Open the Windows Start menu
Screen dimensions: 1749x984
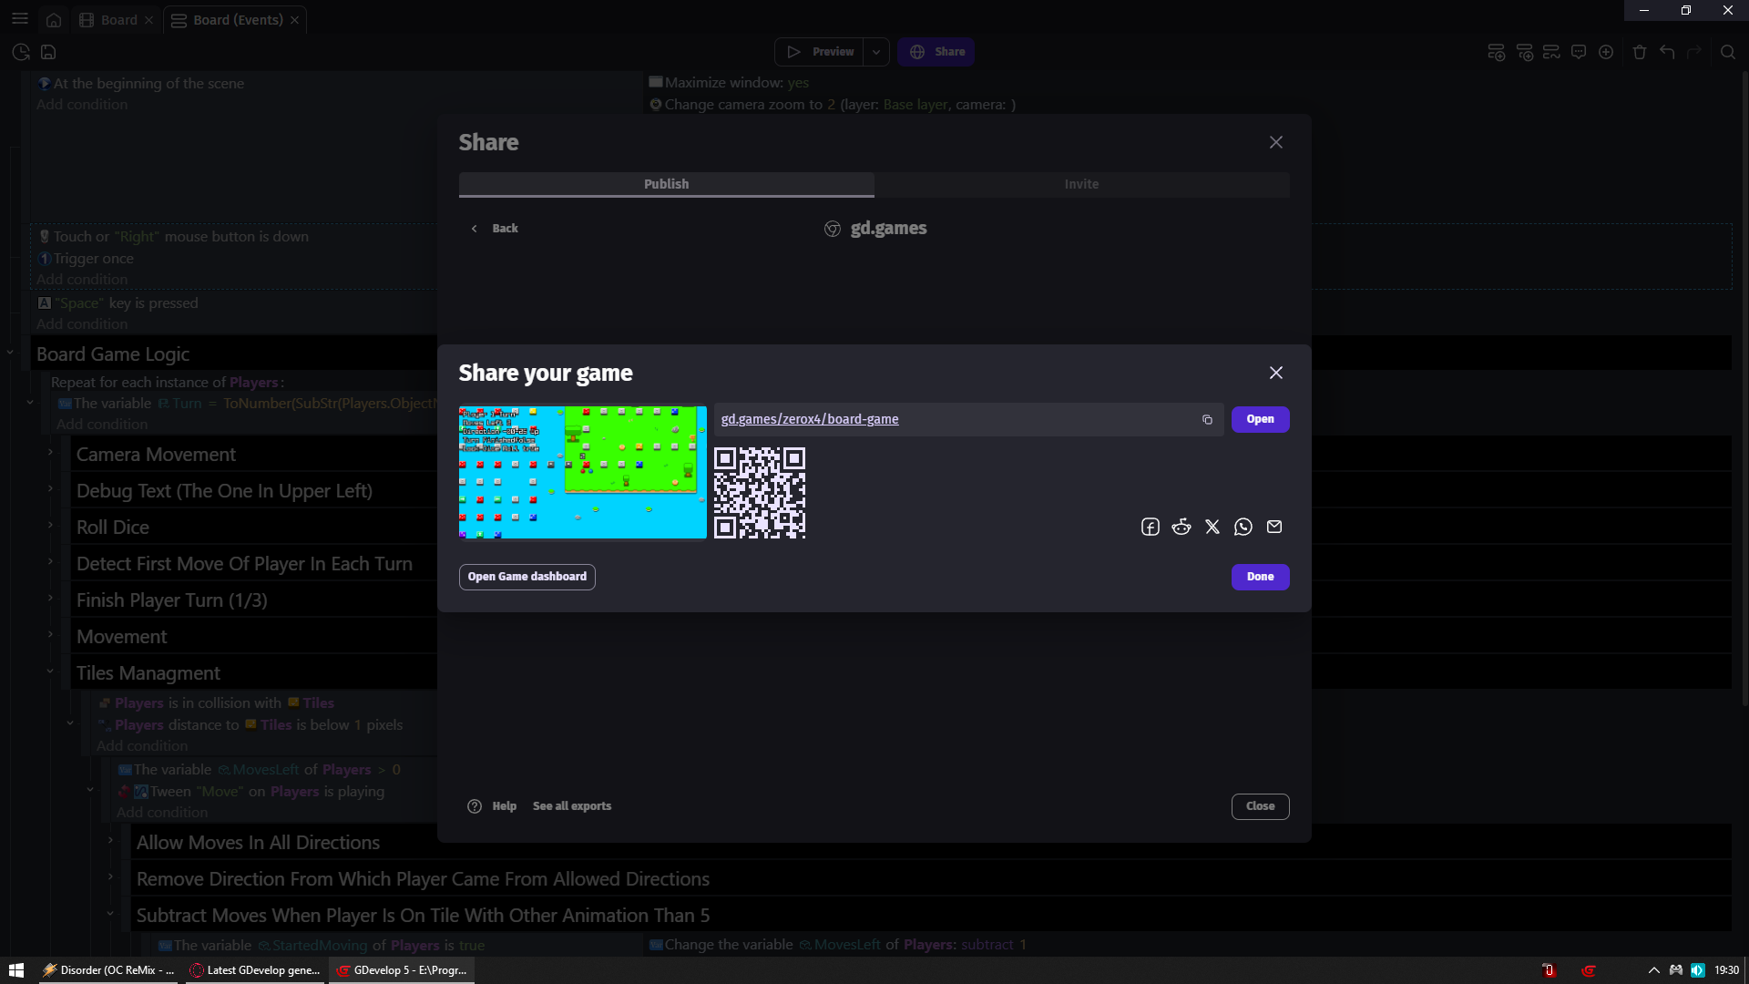(16, 970)
